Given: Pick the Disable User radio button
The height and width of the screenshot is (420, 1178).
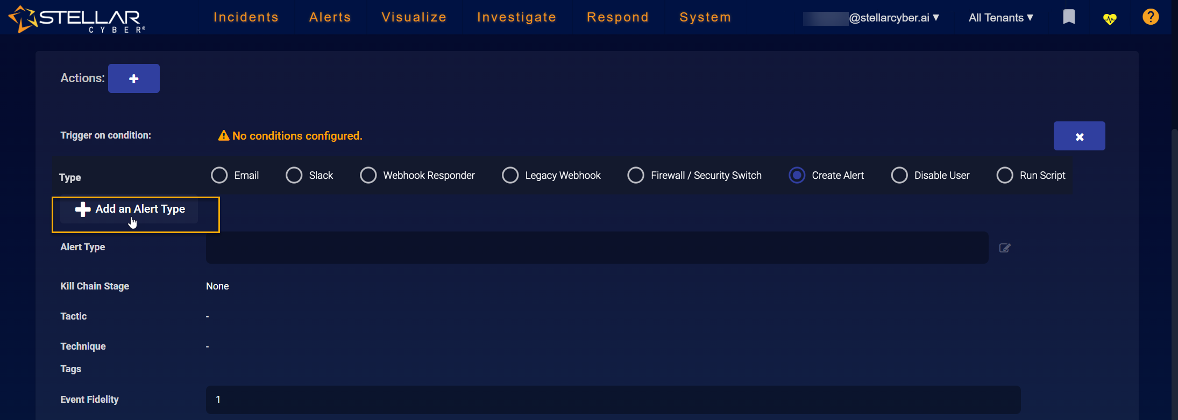Looking at the screenshot, I should [899, 175].
